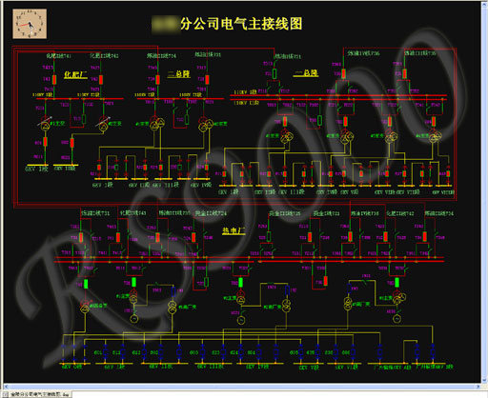Open the 热电厂 section label
488x398 pixels.
click(234, 230)
